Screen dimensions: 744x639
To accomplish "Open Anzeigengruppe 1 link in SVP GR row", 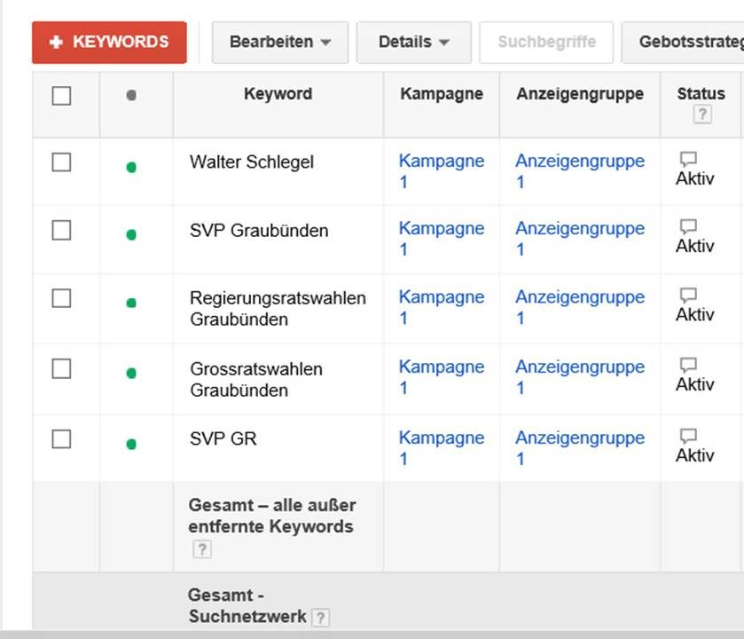I will click(x=579, y=438).
